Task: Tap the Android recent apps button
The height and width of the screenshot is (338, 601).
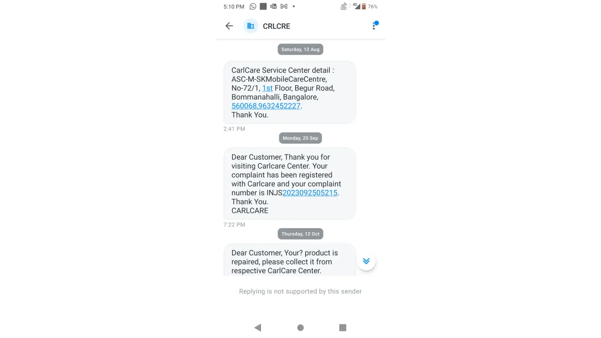Action: [343, 328]
